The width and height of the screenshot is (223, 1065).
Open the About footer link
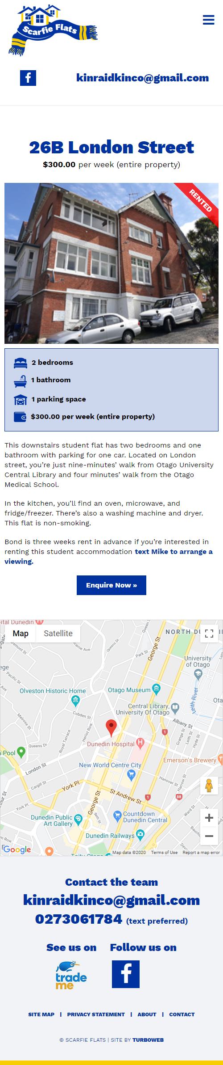[x=147, y=1014]
